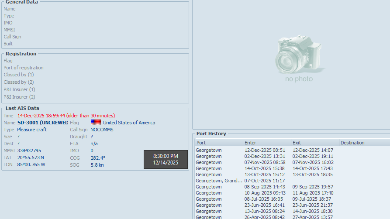Image resolution: width=390 pixels, height=219 pixels.
Task: Select the exit time 09-Jul-2025 18:37
Action: coord(312,199)
